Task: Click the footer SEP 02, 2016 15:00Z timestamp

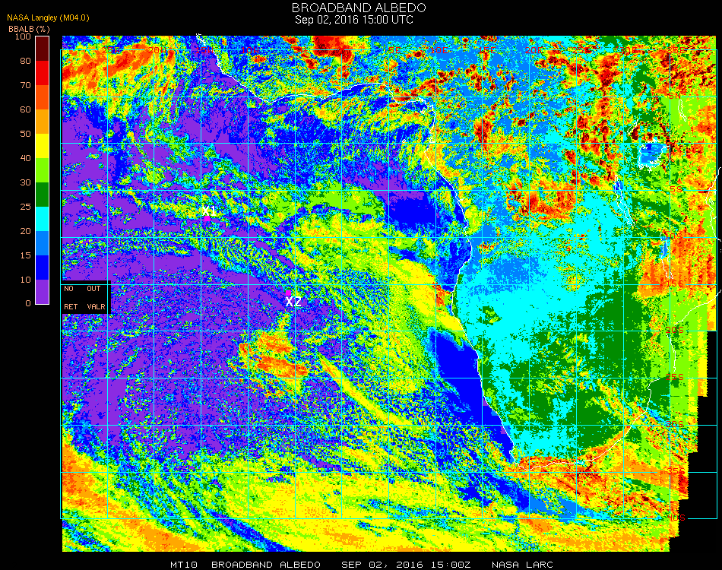Action: coord(406,565)
